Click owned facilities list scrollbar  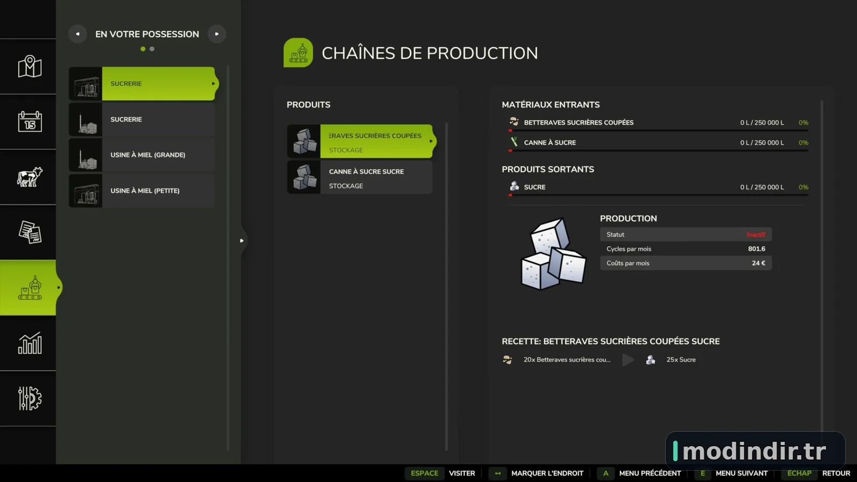pos(228,258)
